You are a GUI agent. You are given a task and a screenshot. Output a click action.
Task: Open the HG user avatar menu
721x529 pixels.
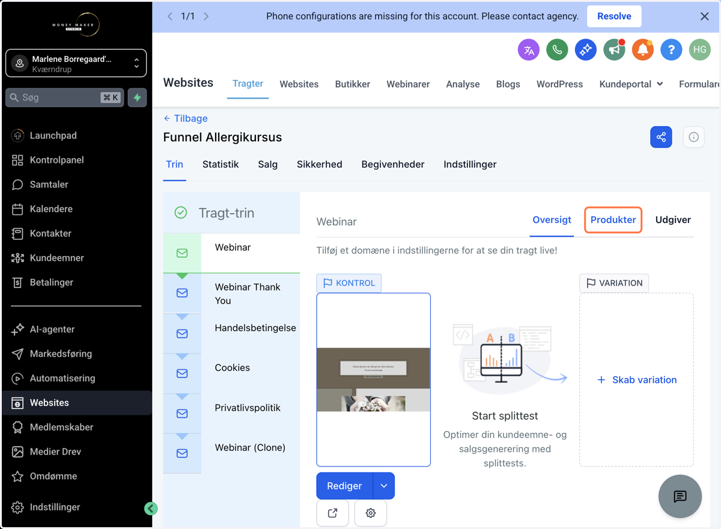coord(699,50)
